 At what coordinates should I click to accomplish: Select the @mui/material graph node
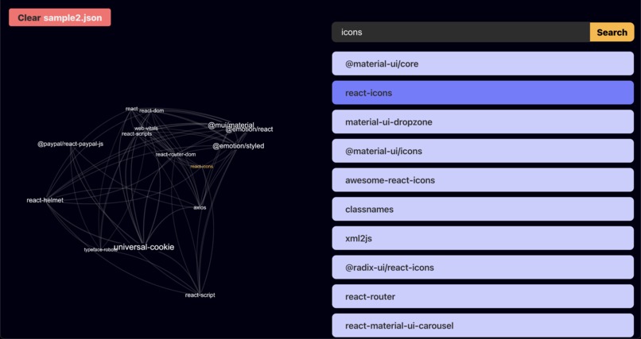(231, 125)
